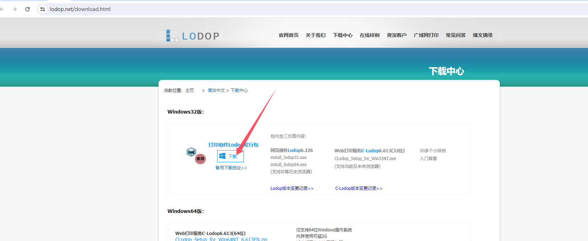Open C-Lodop版本变更记录>> link
Screen dimensions: 588x241
point(359,188)
